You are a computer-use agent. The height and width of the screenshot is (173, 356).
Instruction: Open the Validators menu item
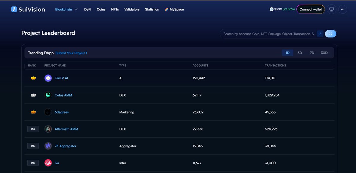click(x=132, y=9)
